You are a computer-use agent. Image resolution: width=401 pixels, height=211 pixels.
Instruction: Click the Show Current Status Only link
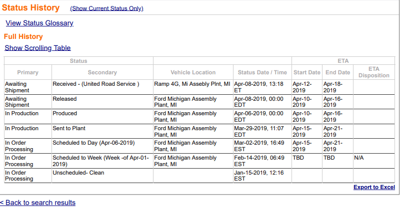point(106,8)
